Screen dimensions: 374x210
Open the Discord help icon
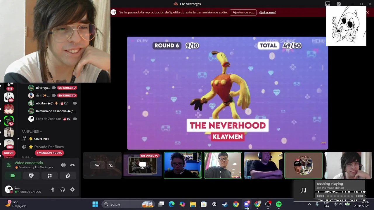[x=339, y=4]
